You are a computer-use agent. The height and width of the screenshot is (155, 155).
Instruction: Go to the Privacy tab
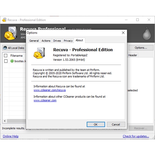tap(68, 41)
